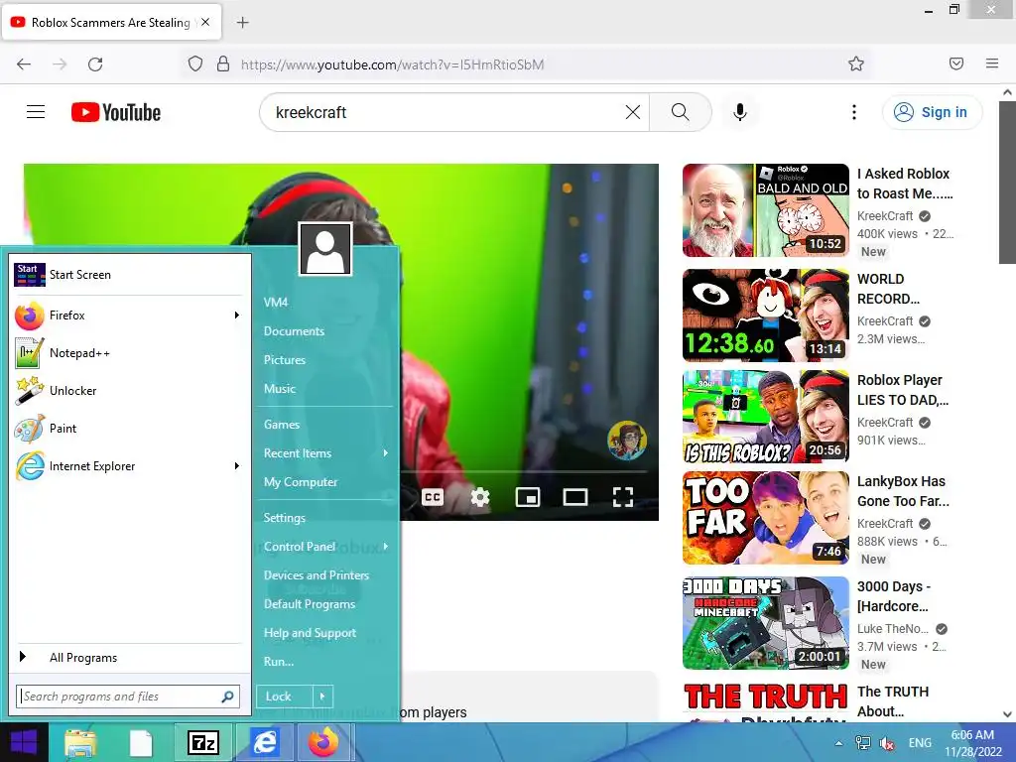1016x762 pixels.
Task: Click Search programs and files box
Action: (128, 697)
